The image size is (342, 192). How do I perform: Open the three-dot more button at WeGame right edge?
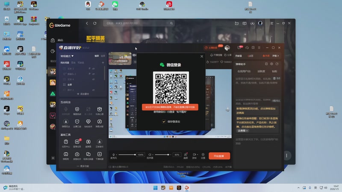(x=286, y=155)
